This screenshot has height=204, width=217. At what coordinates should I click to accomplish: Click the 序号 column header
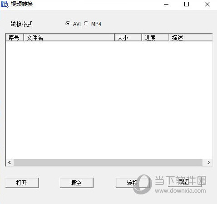point(15,37)
